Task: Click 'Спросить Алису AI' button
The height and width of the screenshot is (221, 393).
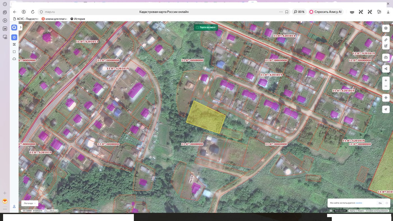Action: pos(326,12)
